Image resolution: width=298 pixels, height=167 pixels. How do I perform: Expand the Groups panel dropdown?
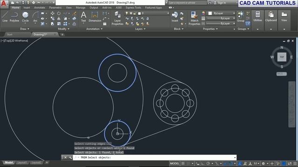243,29
